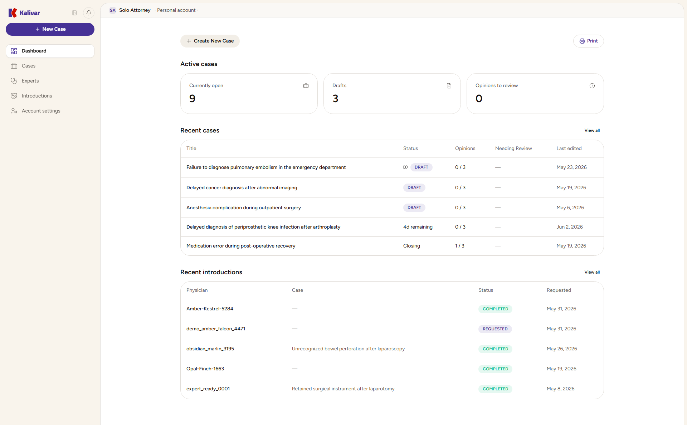Image resolution: width=687 pixels, height=425 pixels.
Task: Click the alert icon in Opinions to review
Action: point(592,86)
